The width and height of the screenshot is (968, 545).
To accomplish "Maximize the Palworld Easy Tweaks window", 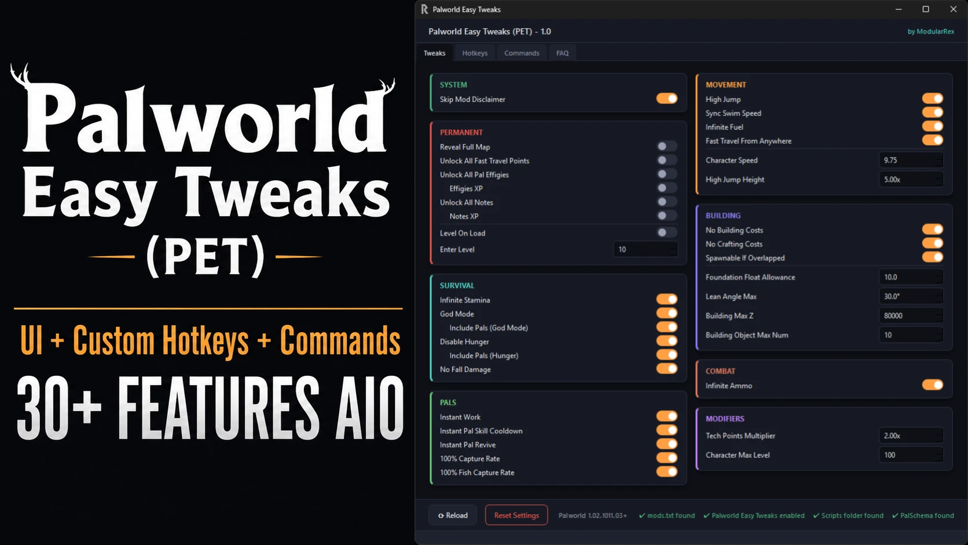I will 926,9.
